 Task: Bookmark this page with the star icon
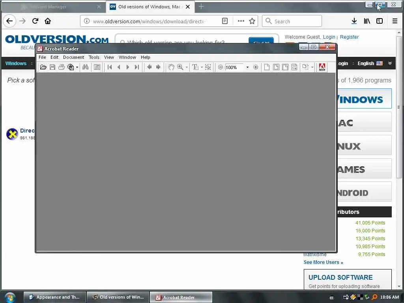pos(252,21)
